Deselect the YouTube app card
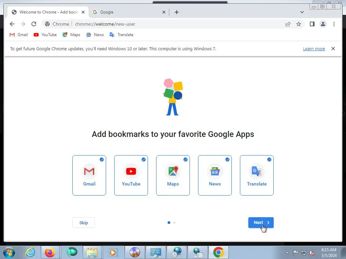Screen dimensions: 346x259 pyautogui.click(x=131, y=175)
